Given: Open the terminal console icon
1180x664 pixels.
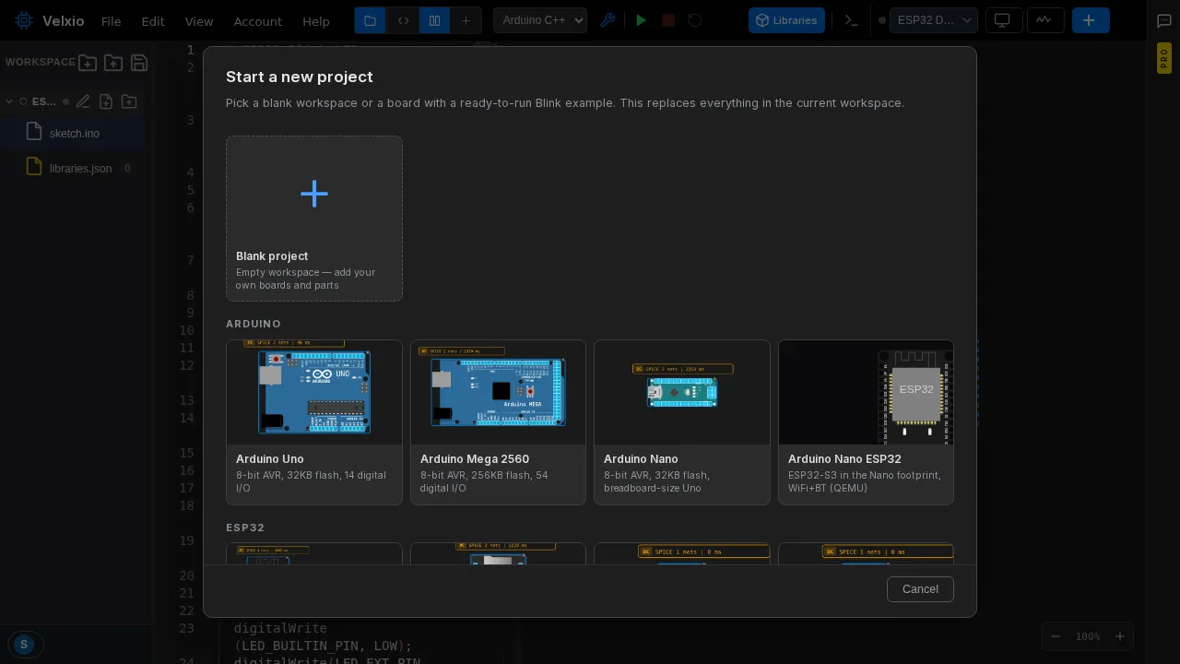Looking at the screenshot, I should tap(852, 20).
